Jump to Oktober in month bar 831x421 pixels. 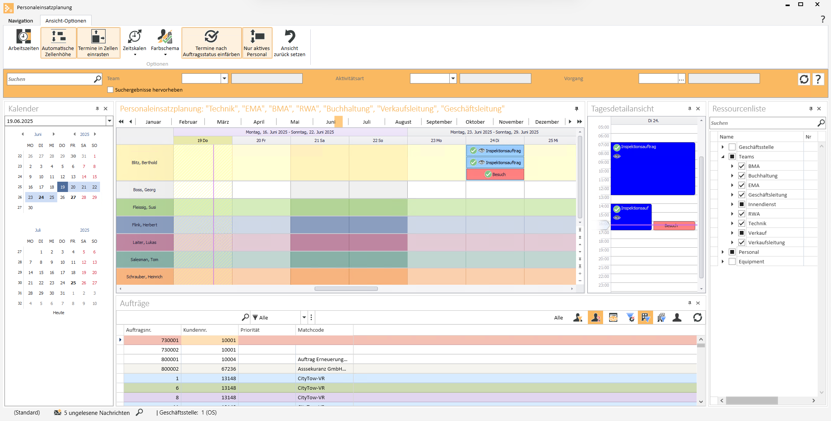pos(475,122)
